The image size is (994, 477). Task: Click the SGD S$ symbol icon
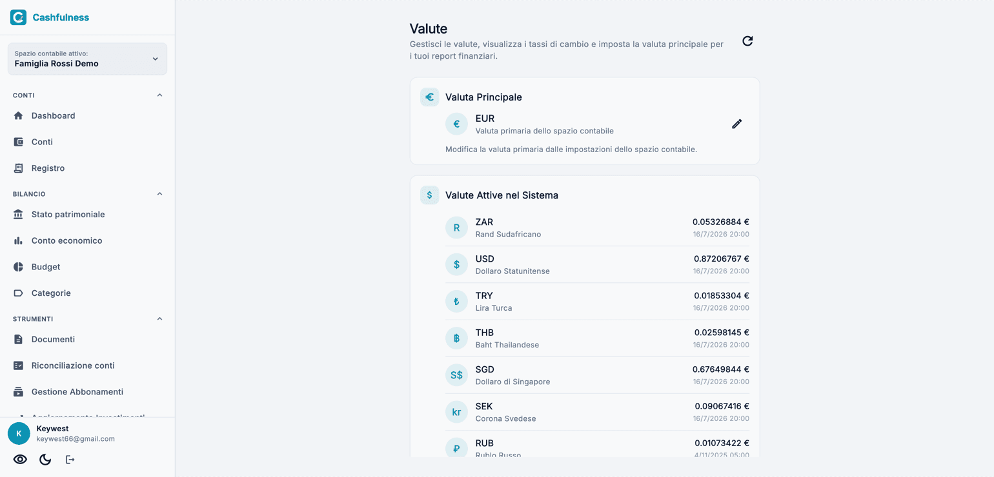[x=456, y=375]
